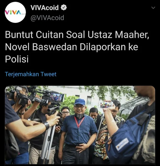
Task: Click the Terjemahkan Tweet link
Action: click(31, 74)
